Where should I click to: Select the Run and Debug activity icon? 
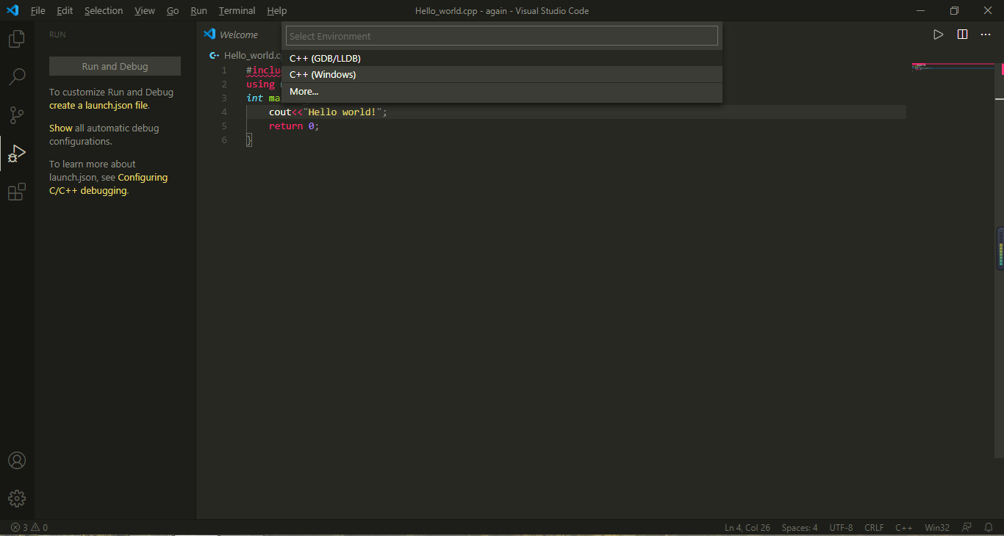coord(16,153)
